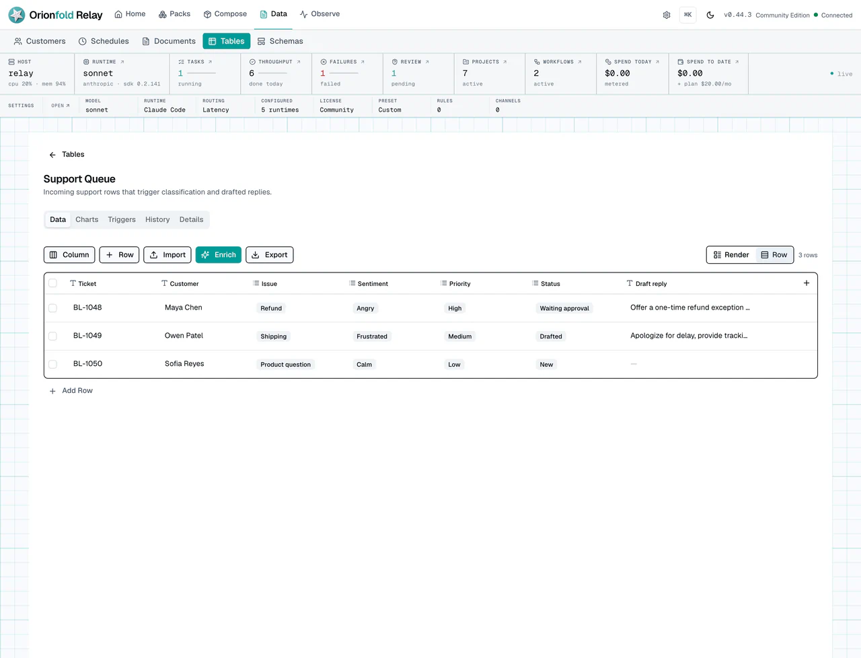
Task: Open the settings gear icon
Action: [x=667, y=15]
